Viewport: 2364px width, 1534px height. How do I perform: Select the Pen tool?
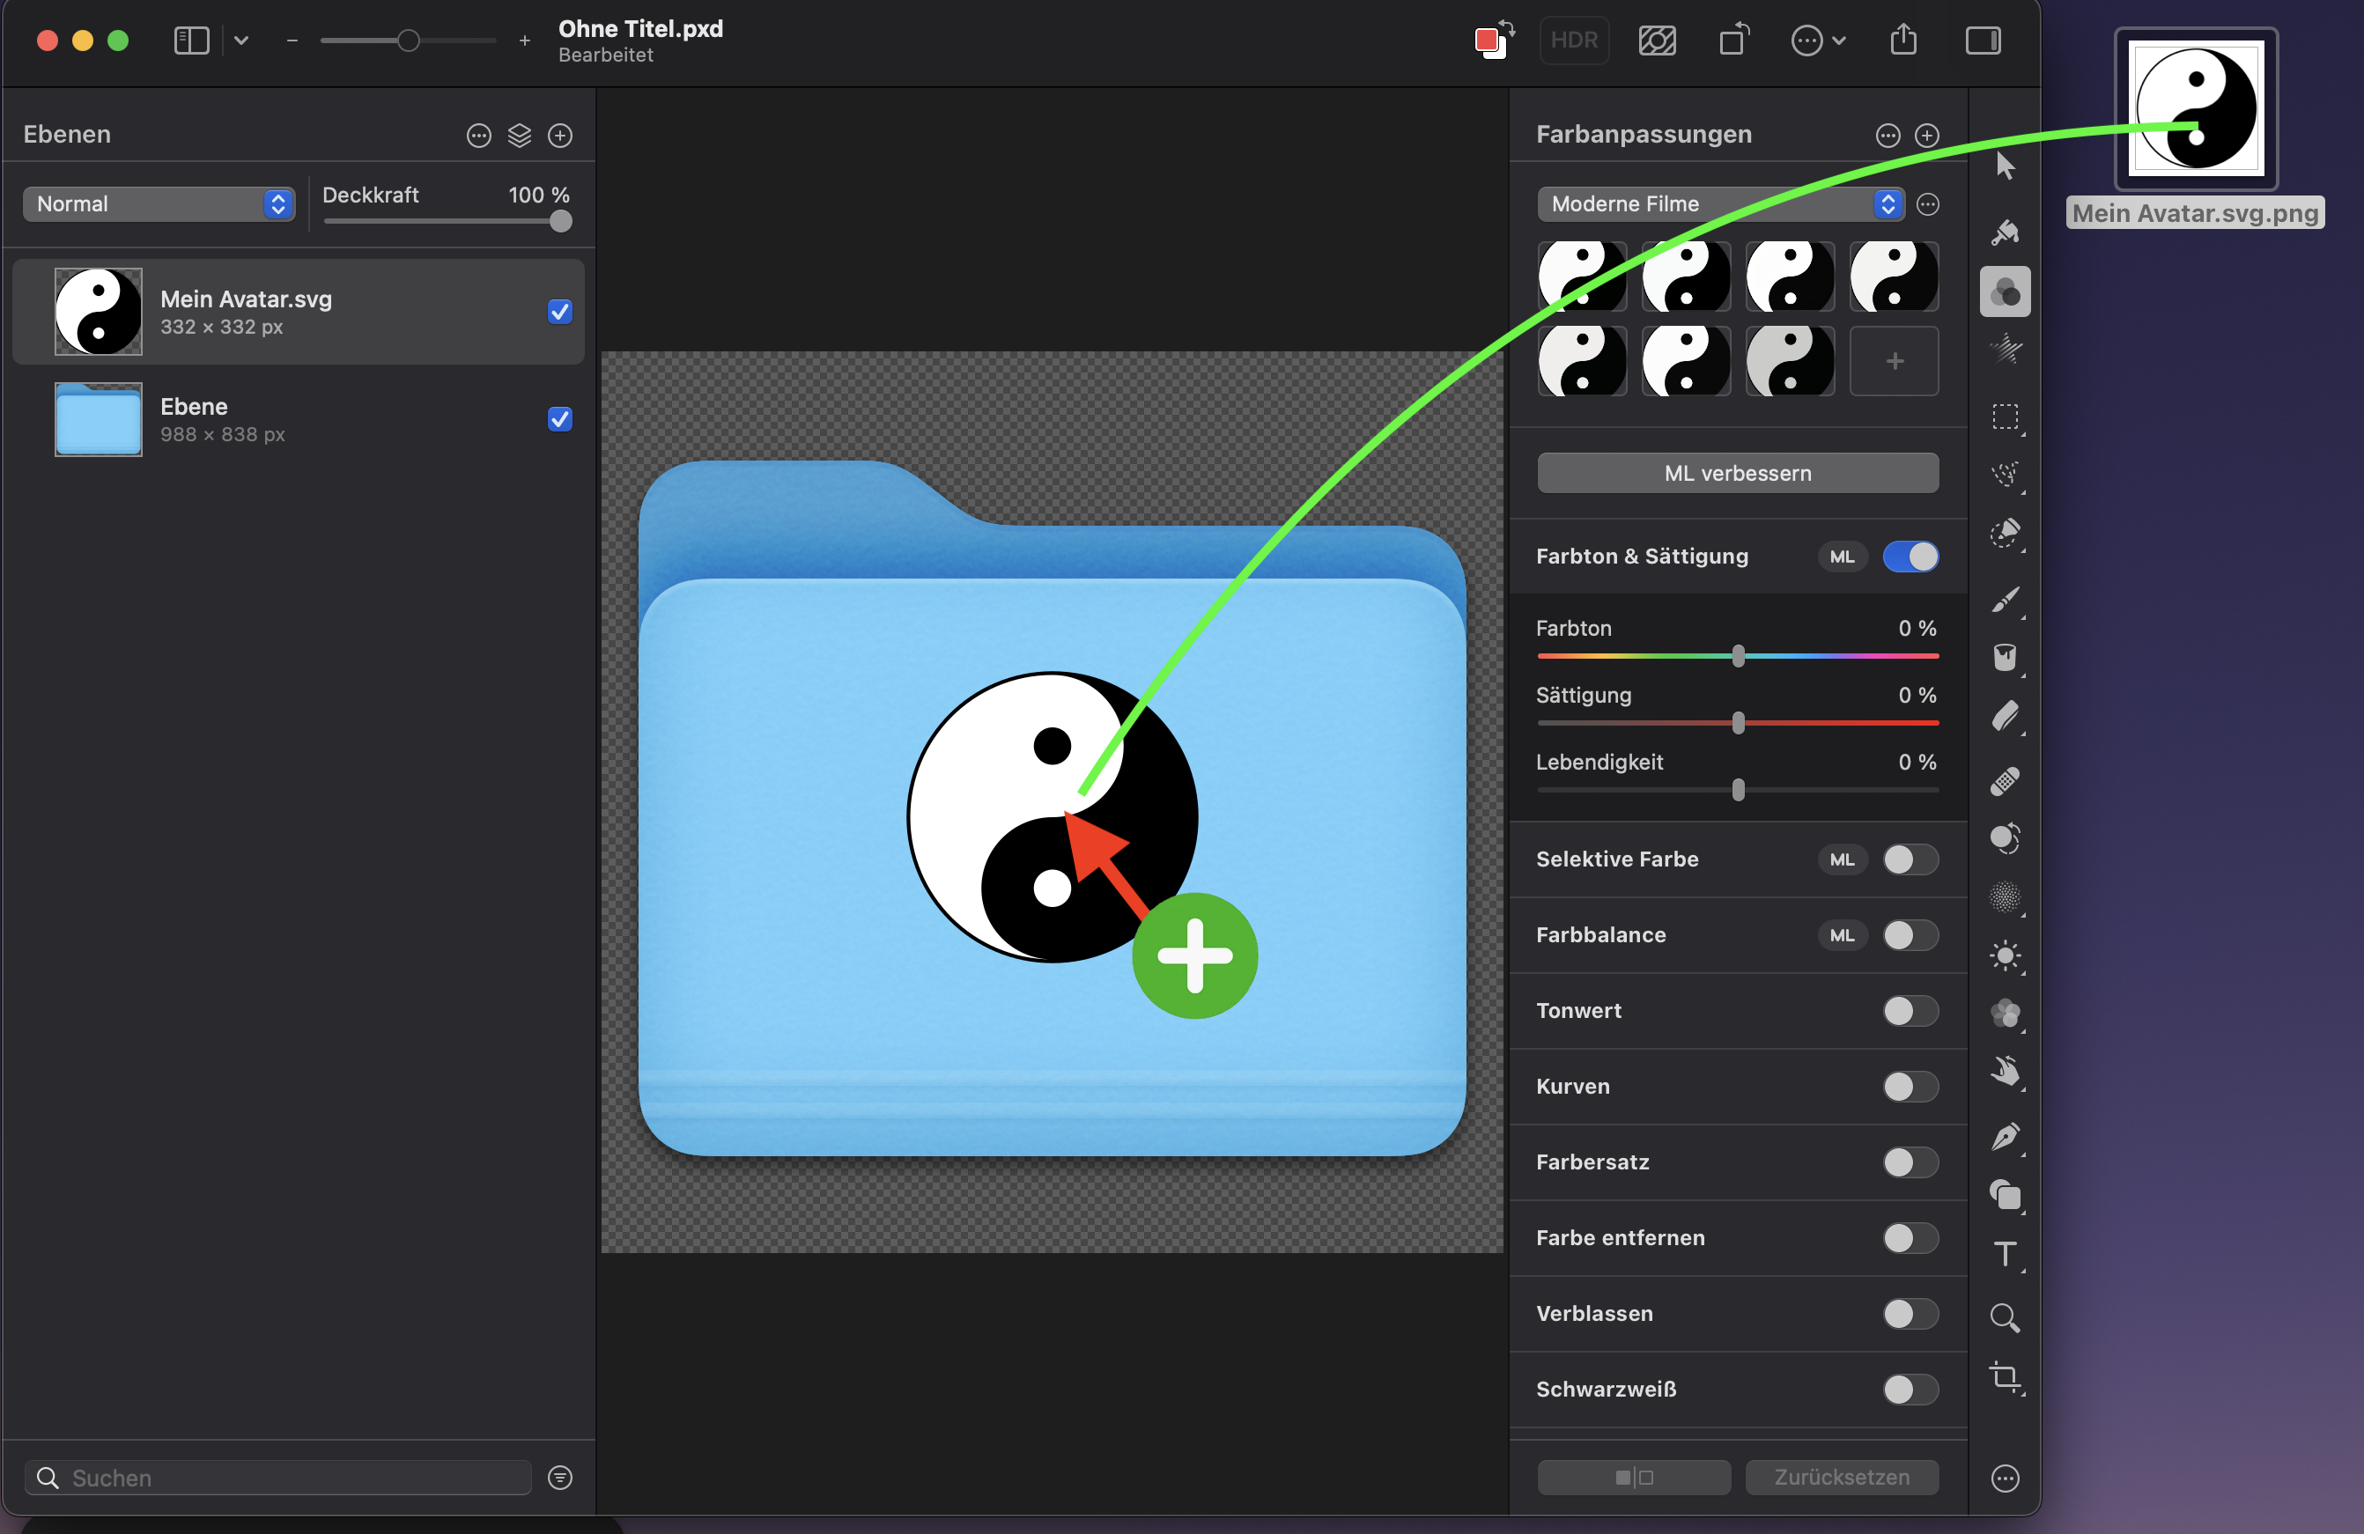tap(2005, 1136)
